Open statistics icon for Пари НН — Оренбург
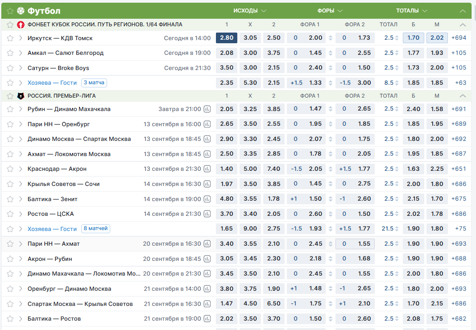Viewport: 476px width, 330px height. click(x=207, y=124)
